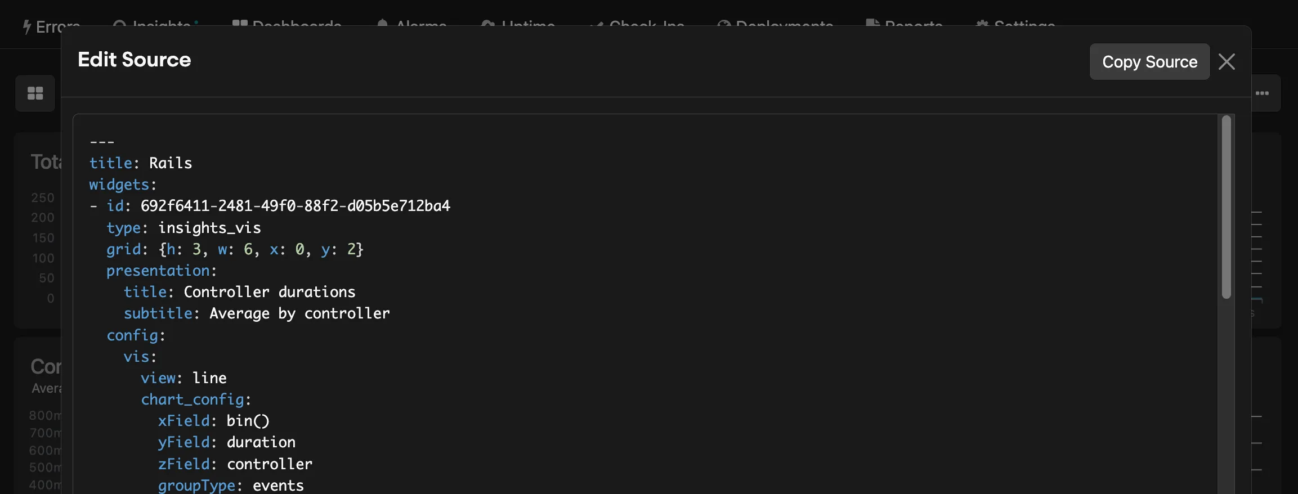Click 'subtitle: Average by controller' line
1298x494 pixels.
tap(257, 313)
